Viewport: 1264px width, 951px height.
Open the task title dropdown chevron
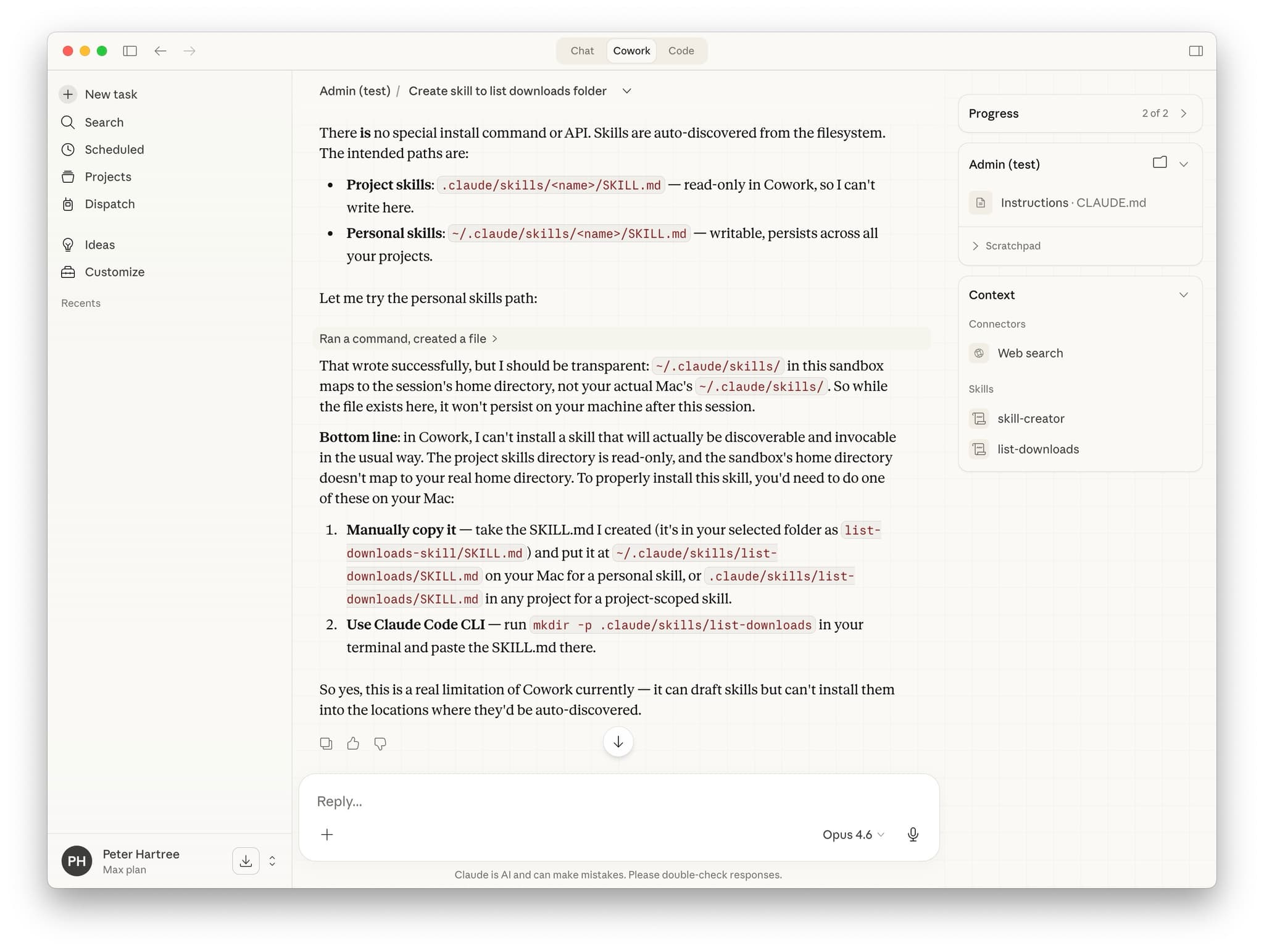[x=626, y=91]
